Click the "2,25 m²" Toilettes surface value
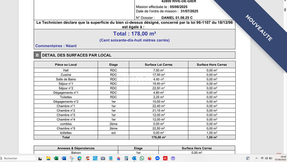The height and width of the screenshot is (162, 287). pos(159,97)
